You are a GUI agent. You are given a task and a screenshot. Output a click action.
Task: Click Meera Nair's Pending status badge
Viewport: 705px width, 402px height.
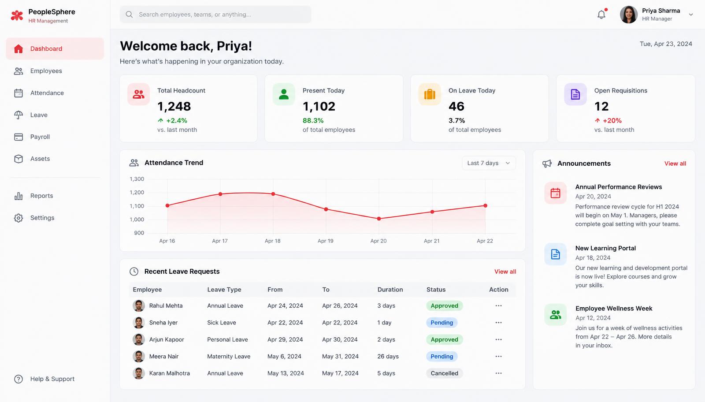pyautogui.click(x=442, y=357)
